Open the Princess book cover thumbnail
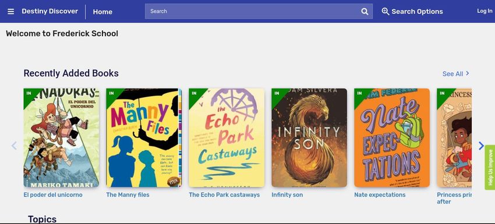The height and width of the screenshot is (224, 495). (x=454, y=138)
